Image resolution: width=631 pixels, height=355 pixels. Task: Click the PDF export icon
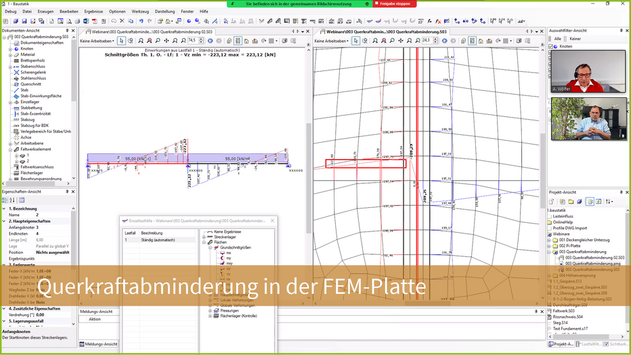click(x=93, y=21)
